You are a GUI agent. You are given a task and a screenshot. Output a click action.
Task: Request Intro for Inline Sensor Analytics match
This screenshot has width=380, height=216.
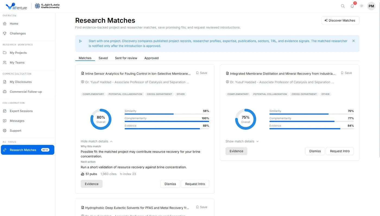[195, 184]
